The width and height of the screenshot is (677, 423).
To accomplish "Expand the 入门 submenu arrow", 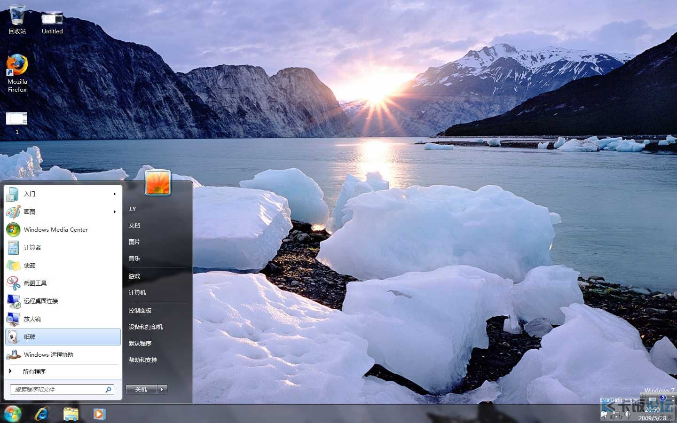I will tap(114, 194).
